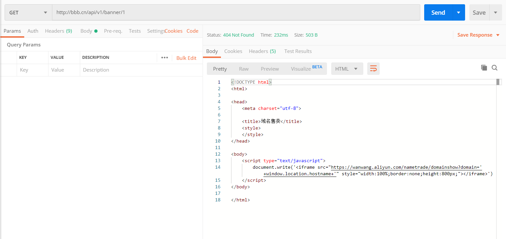Screen dimensions: 506x239
Task: Open the response Cookies tab
Action: [233, 51]
